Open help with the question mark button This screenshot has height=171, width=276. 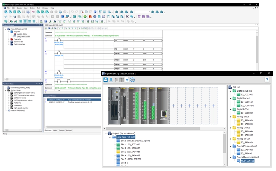pos(267,80)
